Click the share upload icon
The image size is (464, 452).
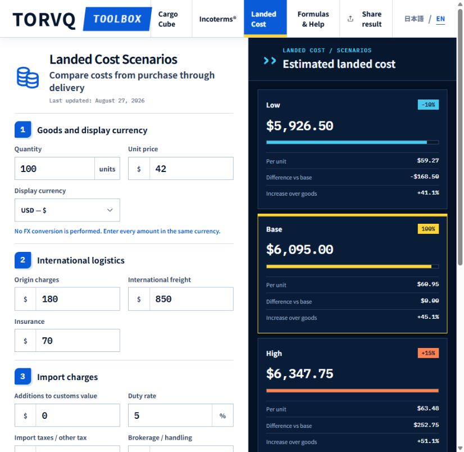pos(351,19)
